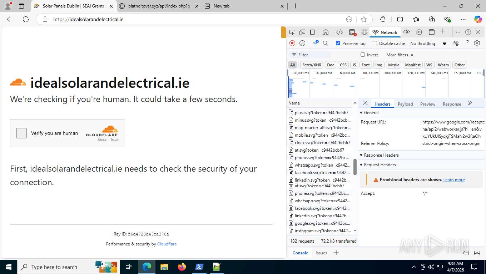Open the network search magnifier icon

tap(326, 43)
